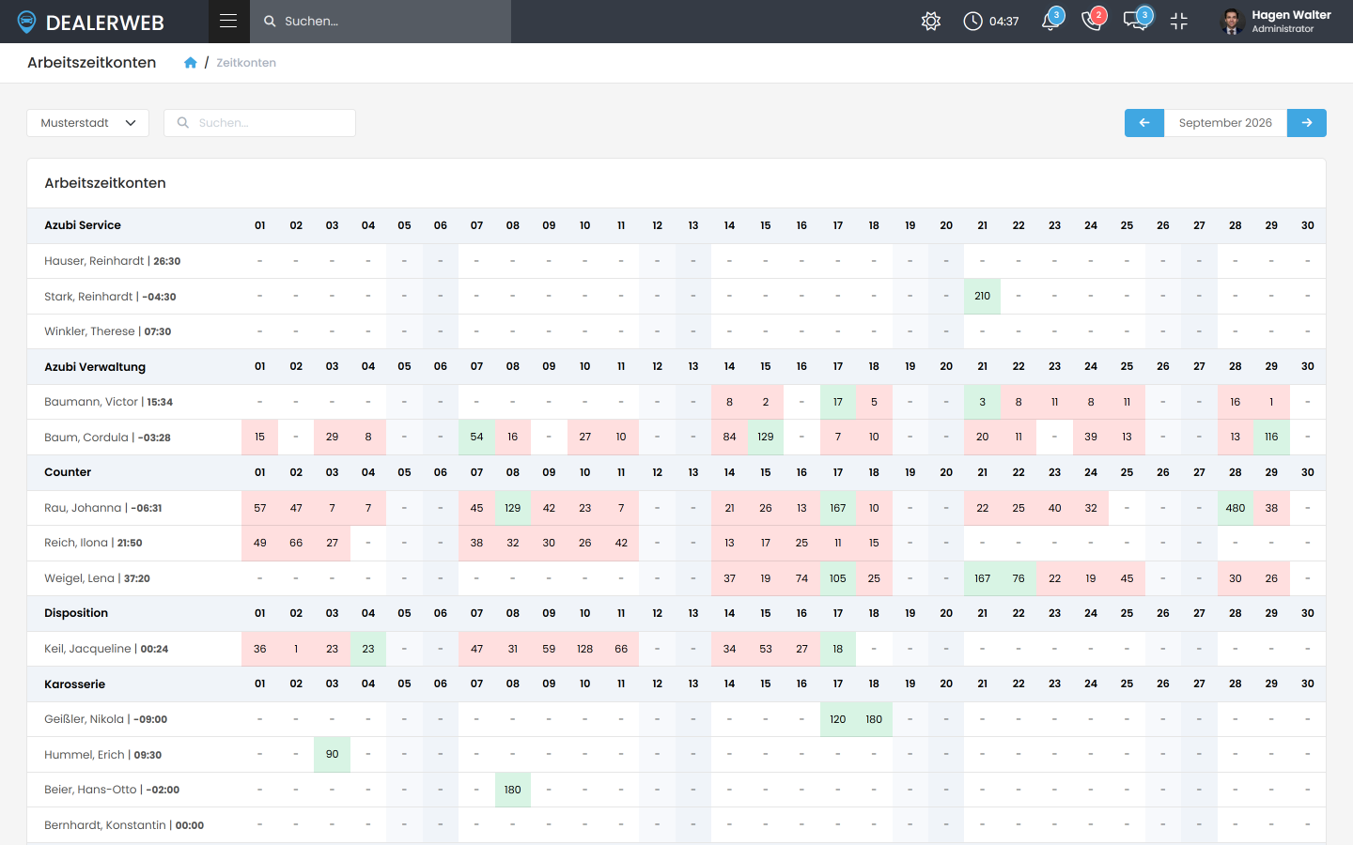Select Bernhardt, Konstantin row label
The width and height of the screenshot is (1353, 845).
pos(124,825)
